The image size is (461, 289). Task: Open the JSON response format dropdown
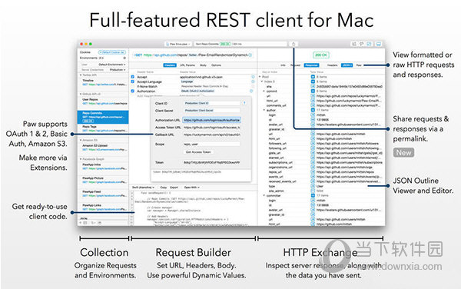[347, 65]
